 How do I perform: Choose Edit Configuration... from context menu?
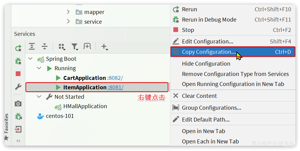(233, 42)
